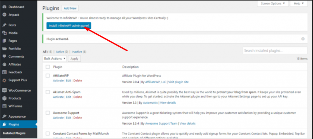Delete the Akismet Anti-Spam plugin
313x139 pixels.
[x=78, y=97]
